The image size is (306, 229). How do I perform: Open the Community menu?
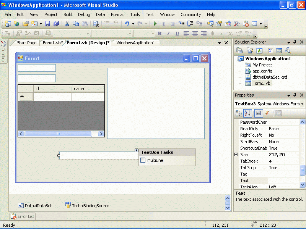click(190, 15)
